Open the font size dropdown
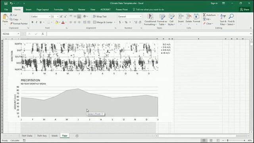The height and width of the screenshot is (143, 254). pyautogui.click(x=58, y=17)
